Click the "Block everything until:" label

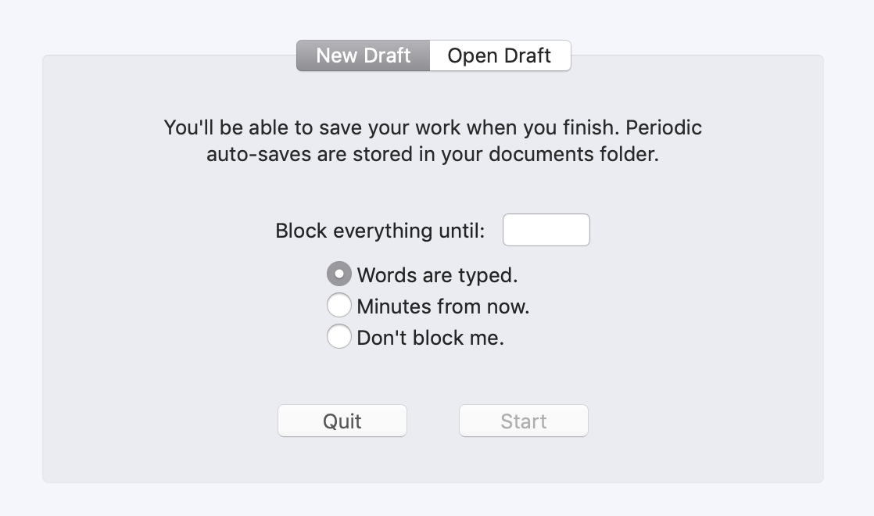tap(380, 231)
